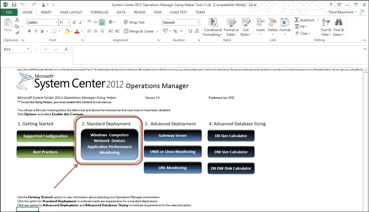369x212 pixels.
Task: Apply cell borders icon
Action: pyautogui.click(x=55, y=31)
